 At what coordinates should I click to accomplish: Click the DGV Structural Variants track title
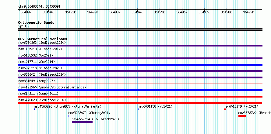[43, 39]
